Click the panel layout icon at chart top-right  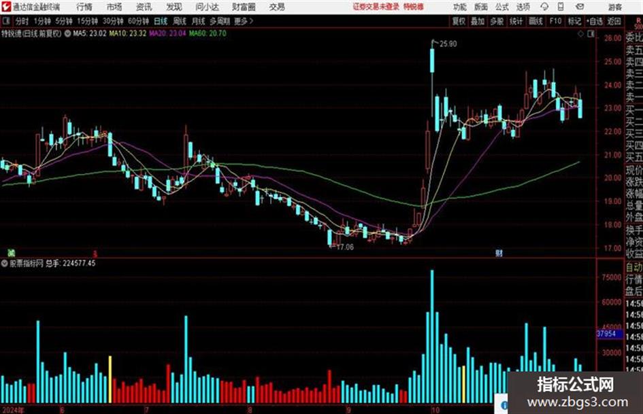[591, 34]
